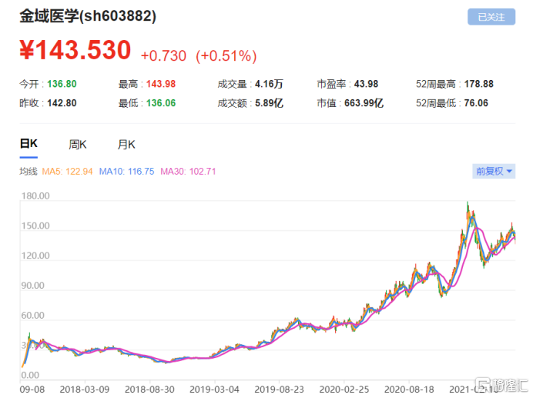
Task: Switch to the 日K daily chart tab
Action: click(28, 144)
